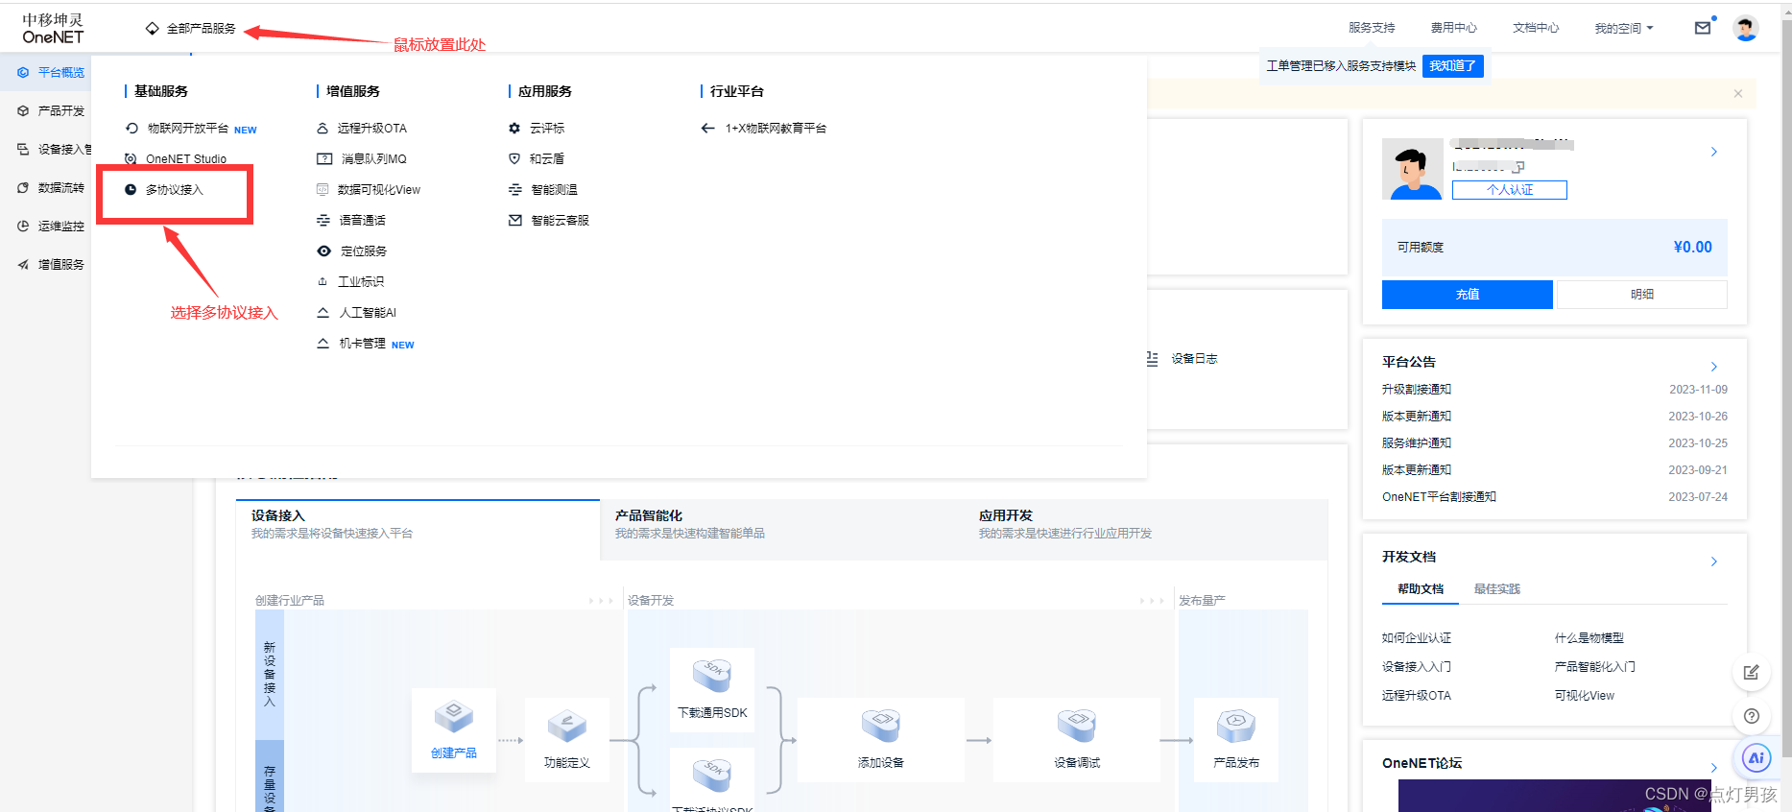Click the 功能定义 step icon
This screenshot has height=812, width=1792.
tap(566, 726)
